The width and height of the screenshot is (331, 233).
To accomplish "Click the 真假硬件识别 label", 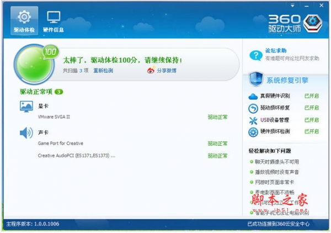I will click(x=275, y=96).
